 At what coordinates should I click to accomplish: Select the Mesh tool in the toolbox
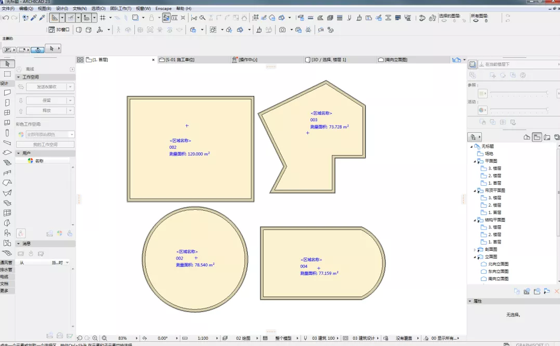[7, 253]
